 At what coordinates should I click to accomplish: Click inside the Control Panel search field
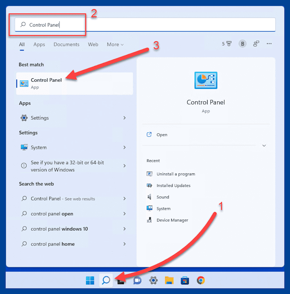coord(145,25)
